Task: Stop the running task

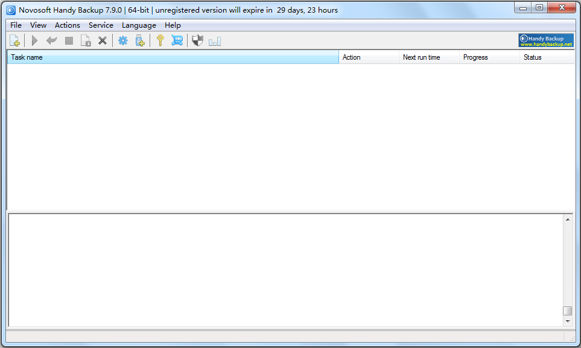Action: [68, 40]
